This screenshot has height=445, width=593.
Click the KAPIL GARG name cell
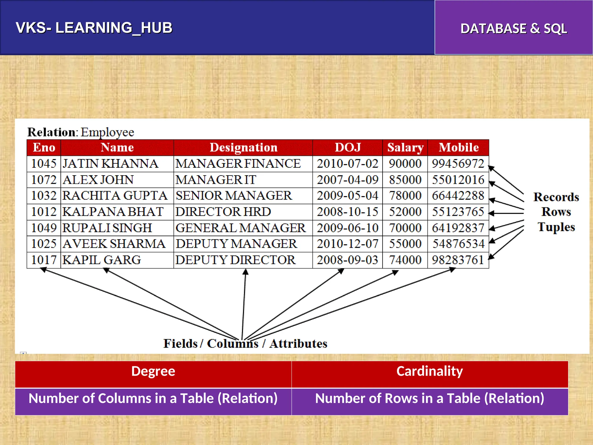tap(117, 260)
